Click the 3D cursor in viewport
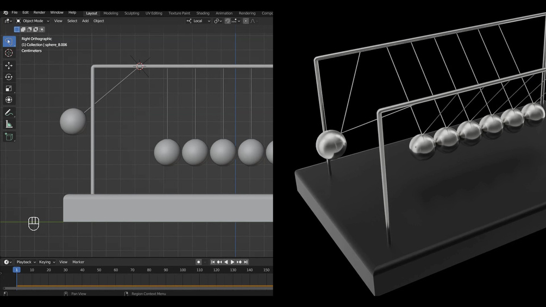The height and width of the screenshot is (307, 546). (140, 66)
